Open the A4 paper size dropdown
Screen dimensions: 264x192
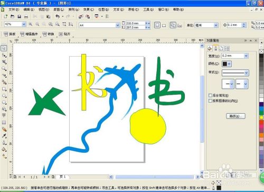pyautogui.click(x=118, y=25)
